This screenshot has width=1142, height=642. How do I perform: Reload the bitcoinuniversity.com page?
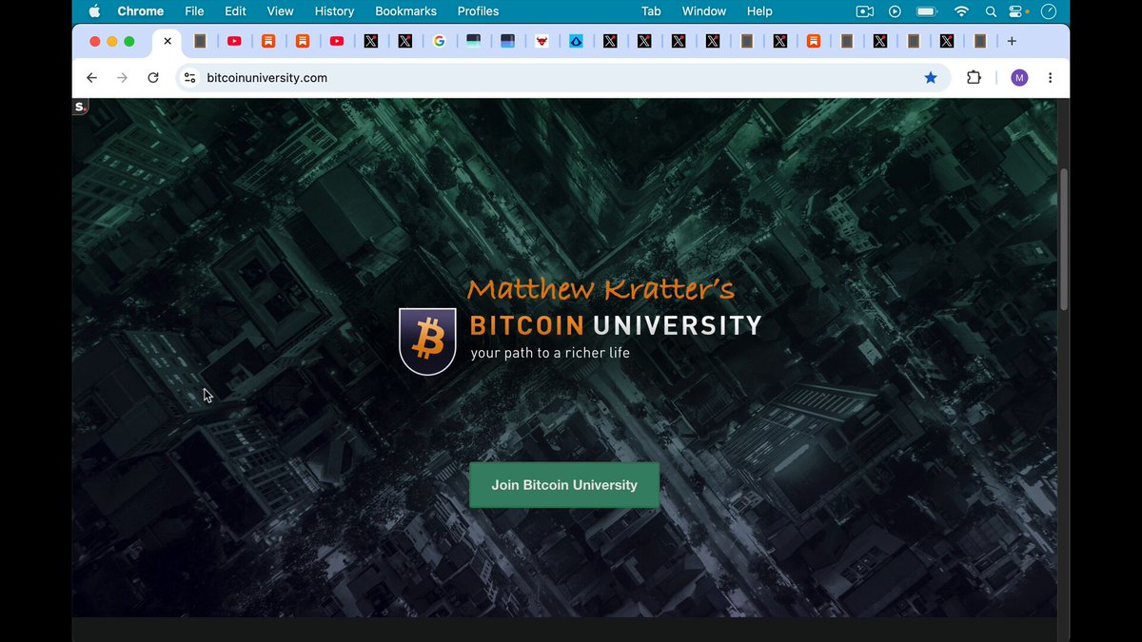[x=153, y=78]
